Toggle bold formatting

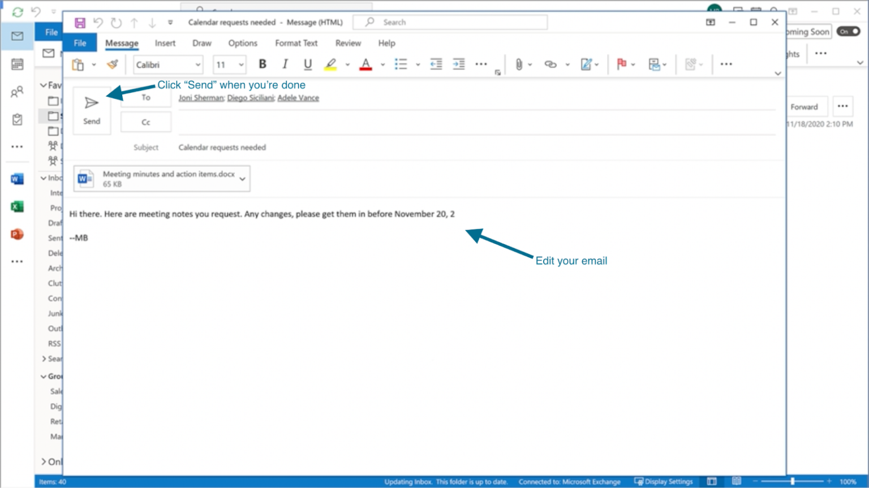click(262, 64)
